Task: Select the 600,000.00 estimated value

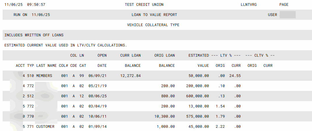Action: (197, 96)
